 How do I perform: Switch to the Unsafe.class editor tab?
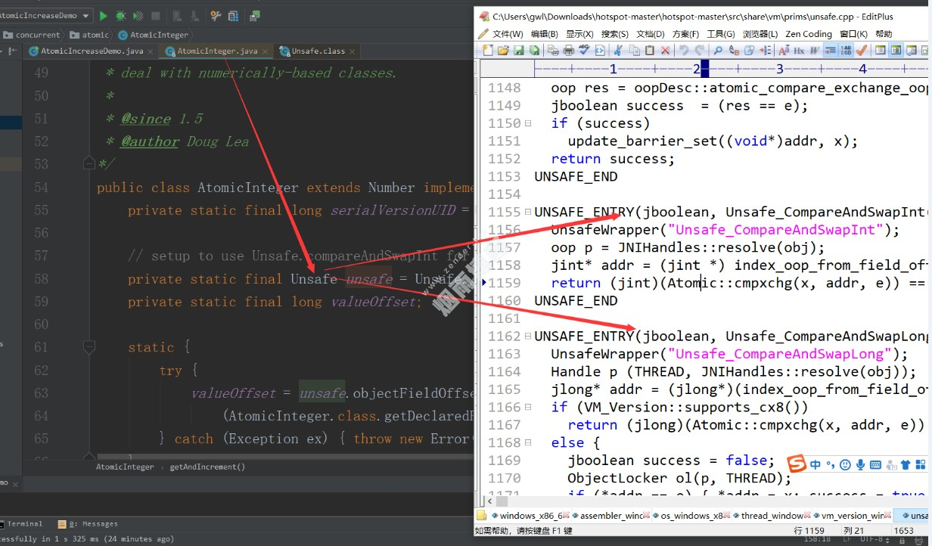coord(315,51)
